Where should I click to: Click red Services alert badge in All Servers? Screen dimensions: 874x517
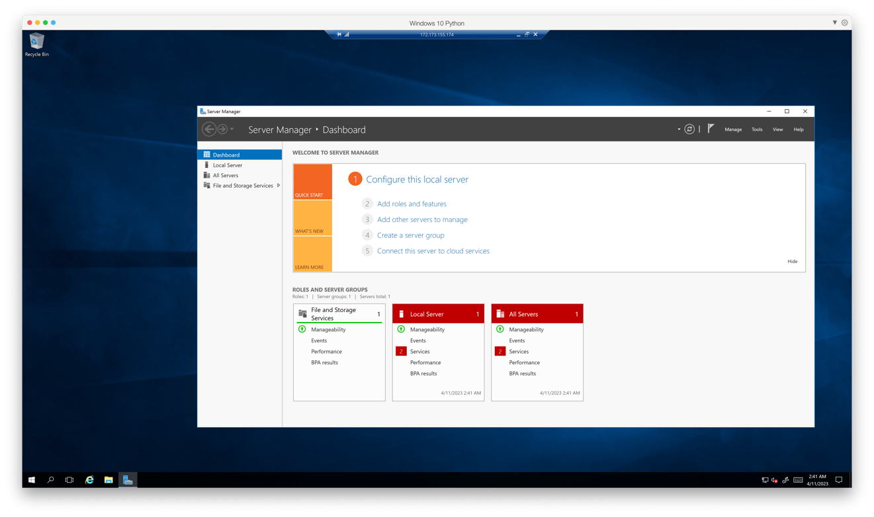coord(500,352)
